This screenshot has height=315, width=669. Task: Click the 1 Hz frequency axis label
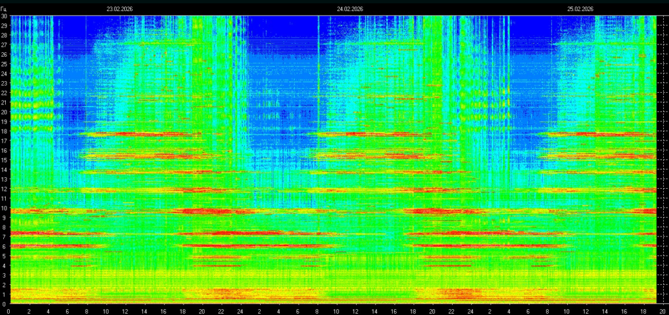coord(4,295)
